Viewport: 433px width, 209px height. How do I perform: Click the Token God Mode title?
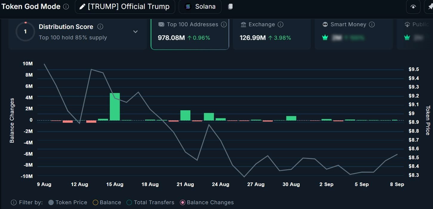tap(31, 7)
